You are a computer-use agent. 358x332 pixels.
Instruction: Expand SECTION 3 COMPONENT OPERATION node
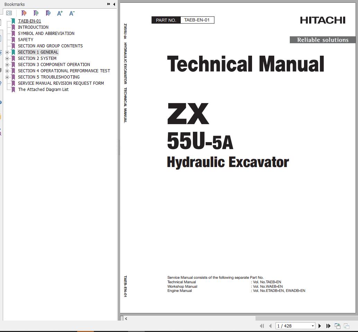(x=7, y=65)
